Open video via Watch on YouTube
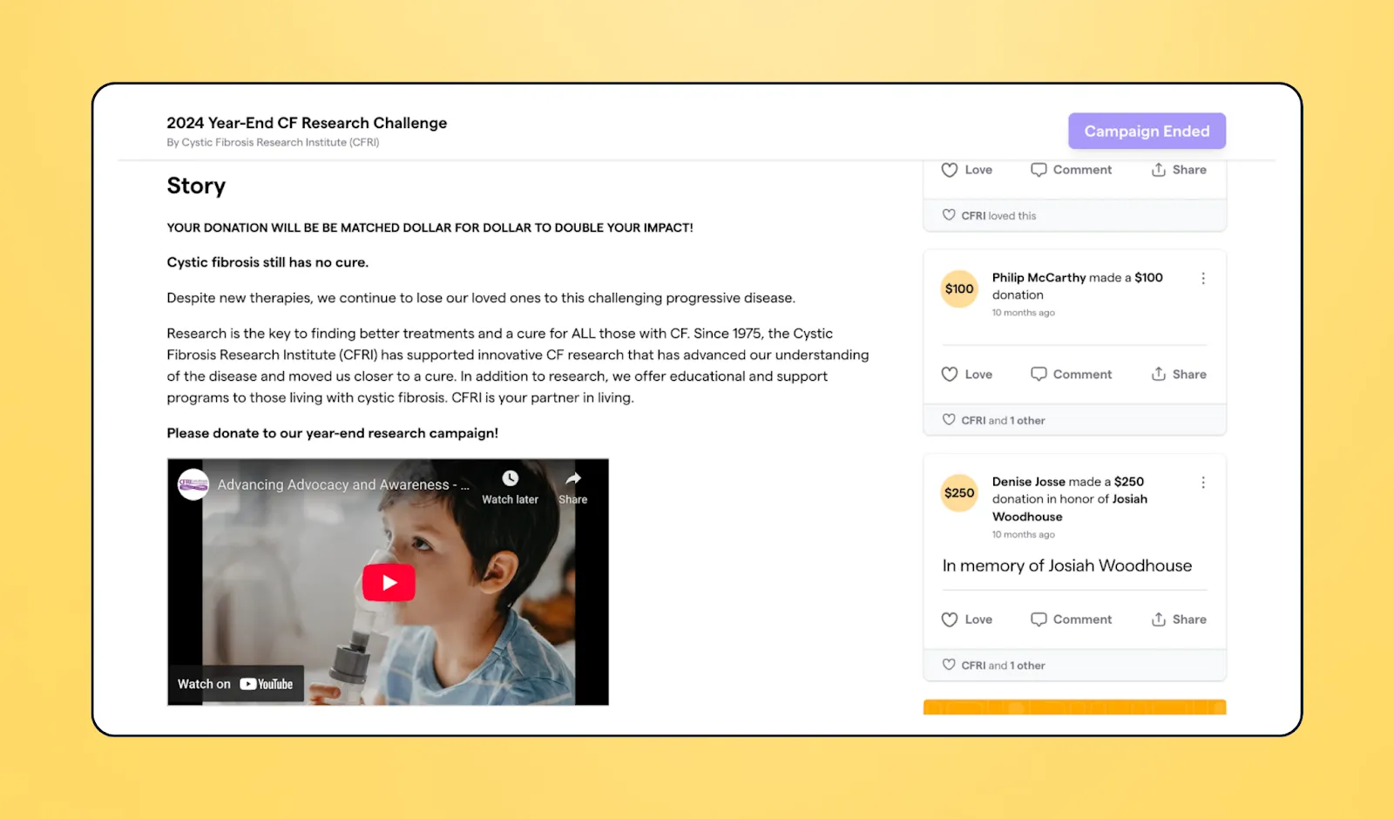Image resolution: width=1394 pixels, height=819 pixels. [235, 684]
